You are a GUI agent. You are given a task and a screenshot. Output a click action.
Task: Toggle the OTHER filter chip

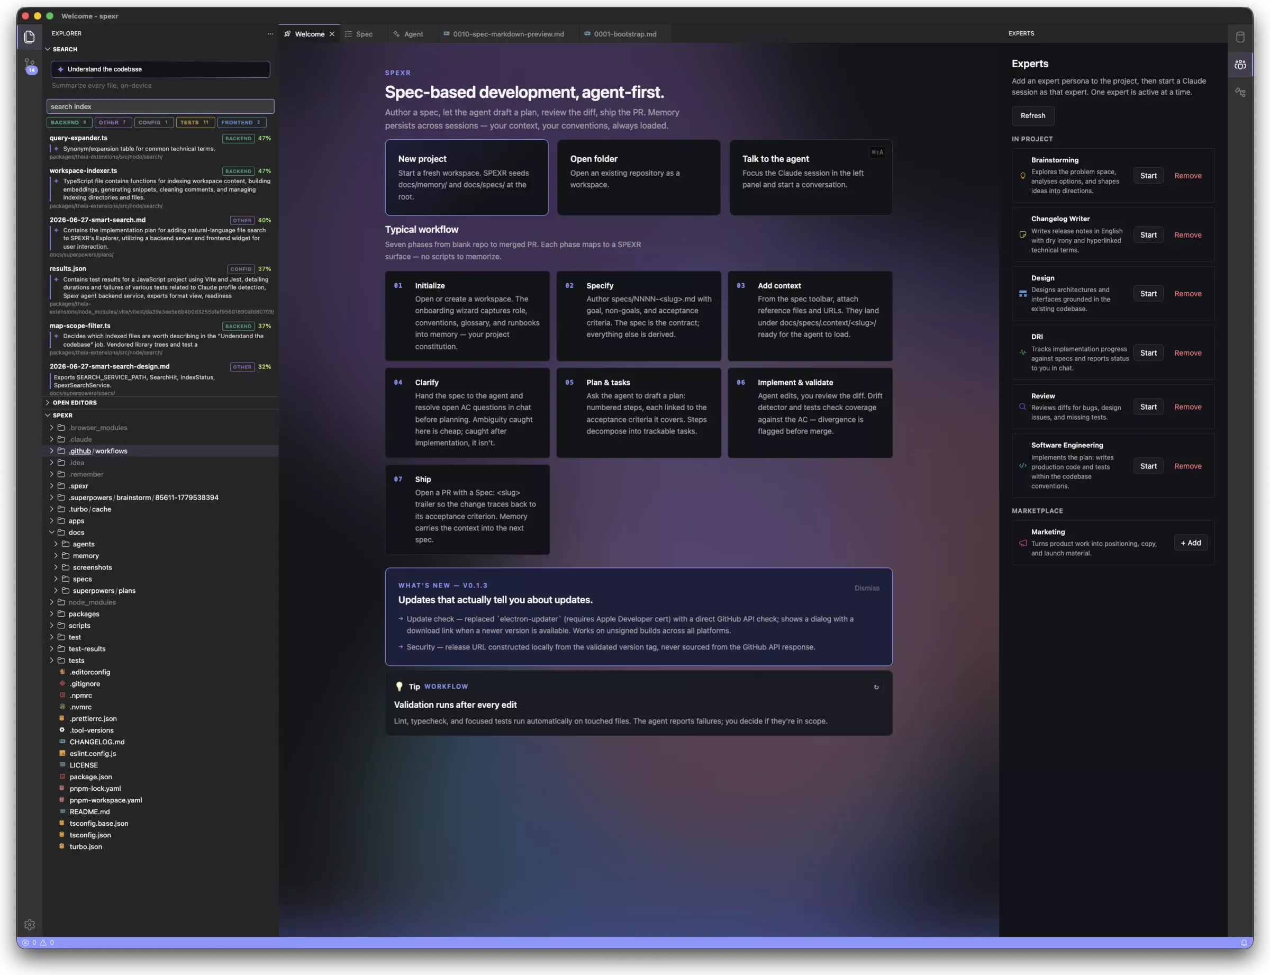pos(113,122)
